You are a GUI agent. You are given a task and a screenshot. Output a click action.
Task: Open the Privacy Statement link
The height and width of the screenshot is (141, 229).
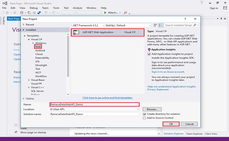point(158,90)
